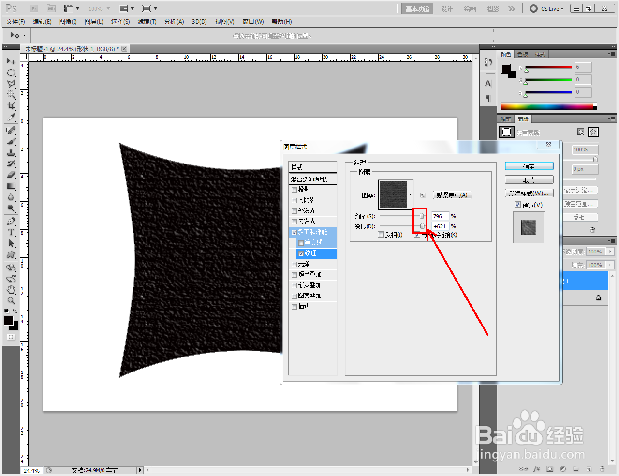619x476 pixels.
Task: Open the 文件(F) menu
Action: coord(15,22)
